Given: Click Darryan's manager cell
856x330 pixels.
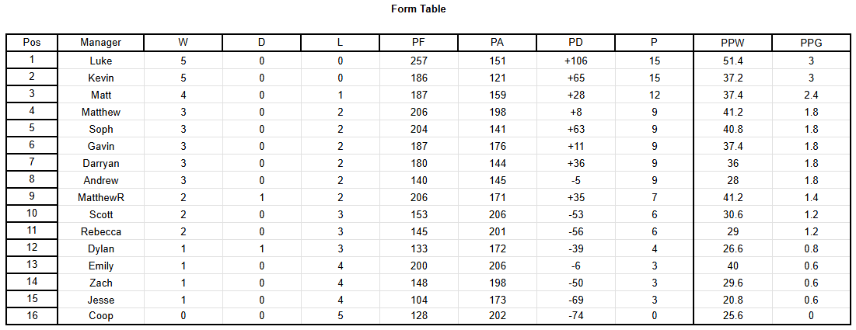Looking at the screenshot, I should click(x=100, y=163).
